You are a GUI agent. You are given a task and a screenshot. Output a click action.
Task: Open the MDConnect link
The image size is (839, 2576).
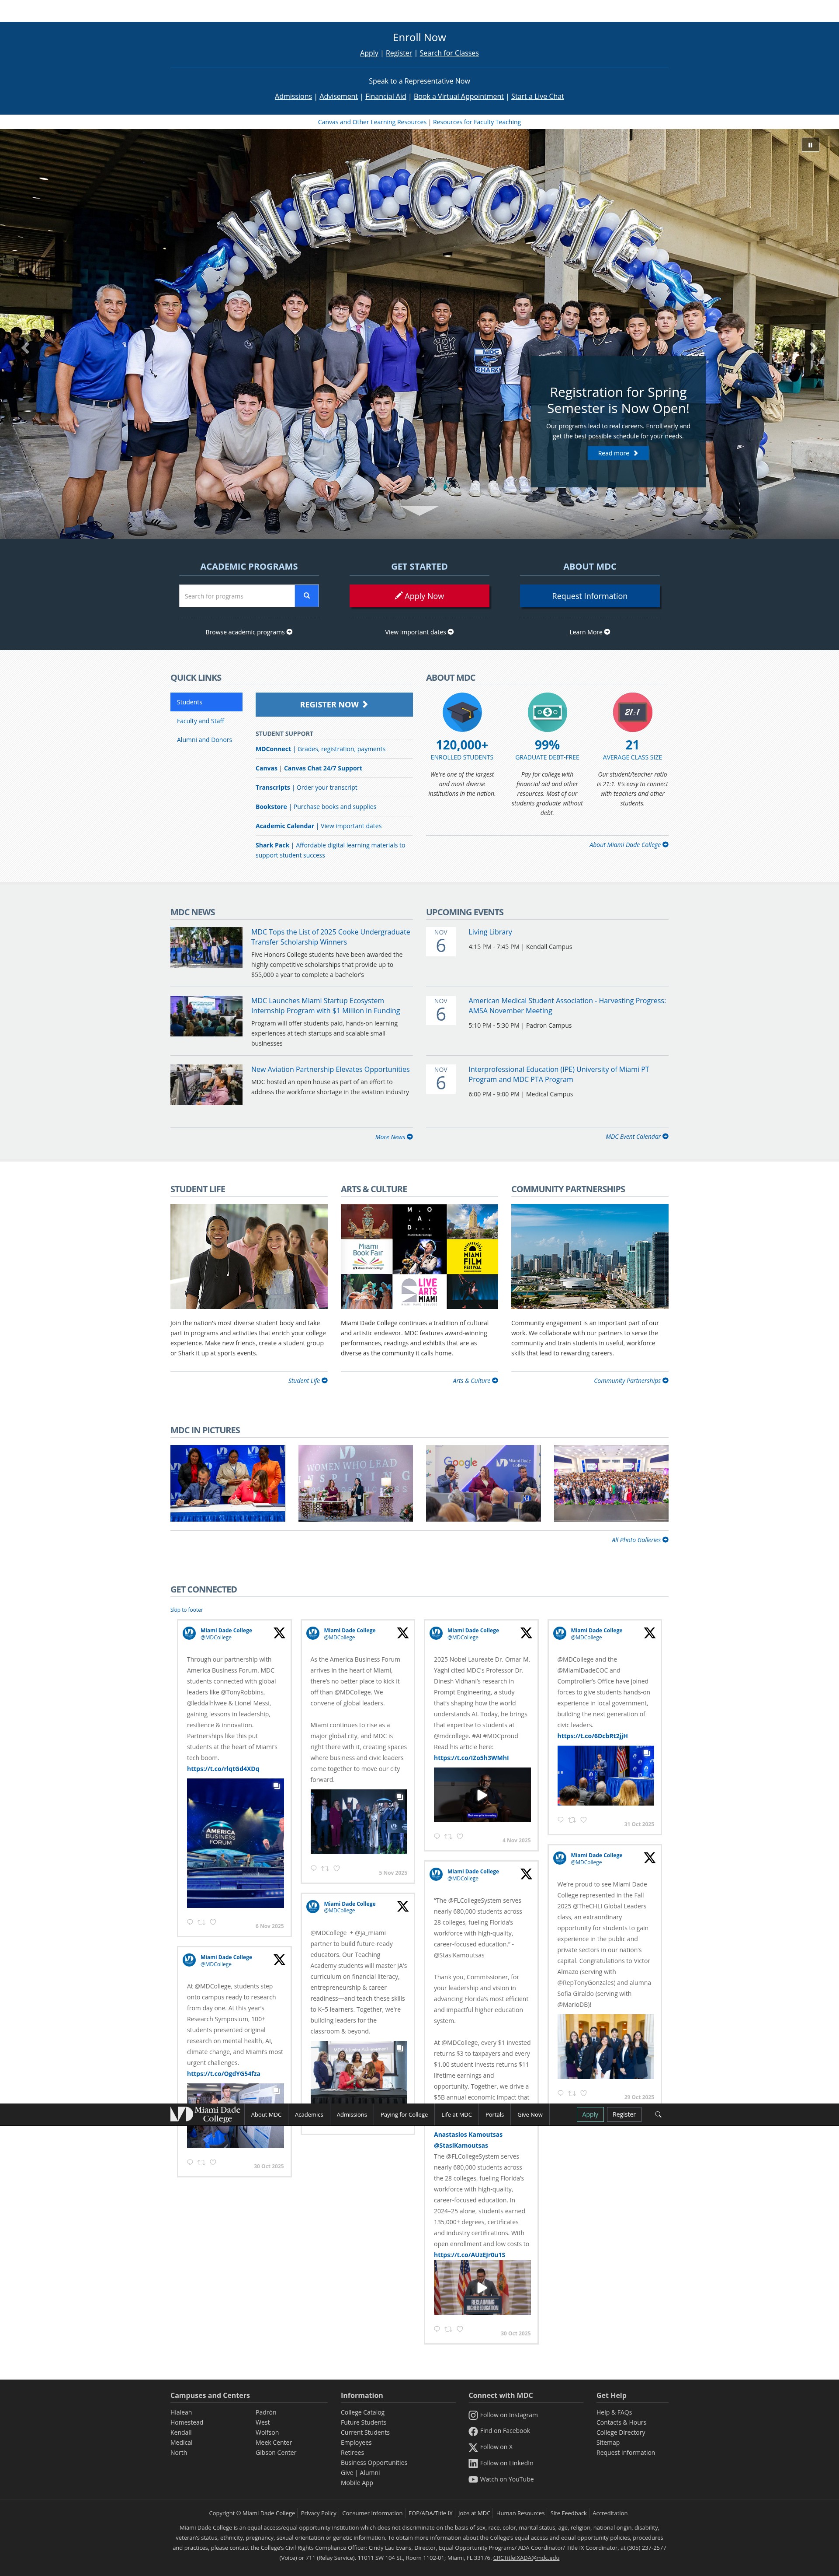coord(273,749)
